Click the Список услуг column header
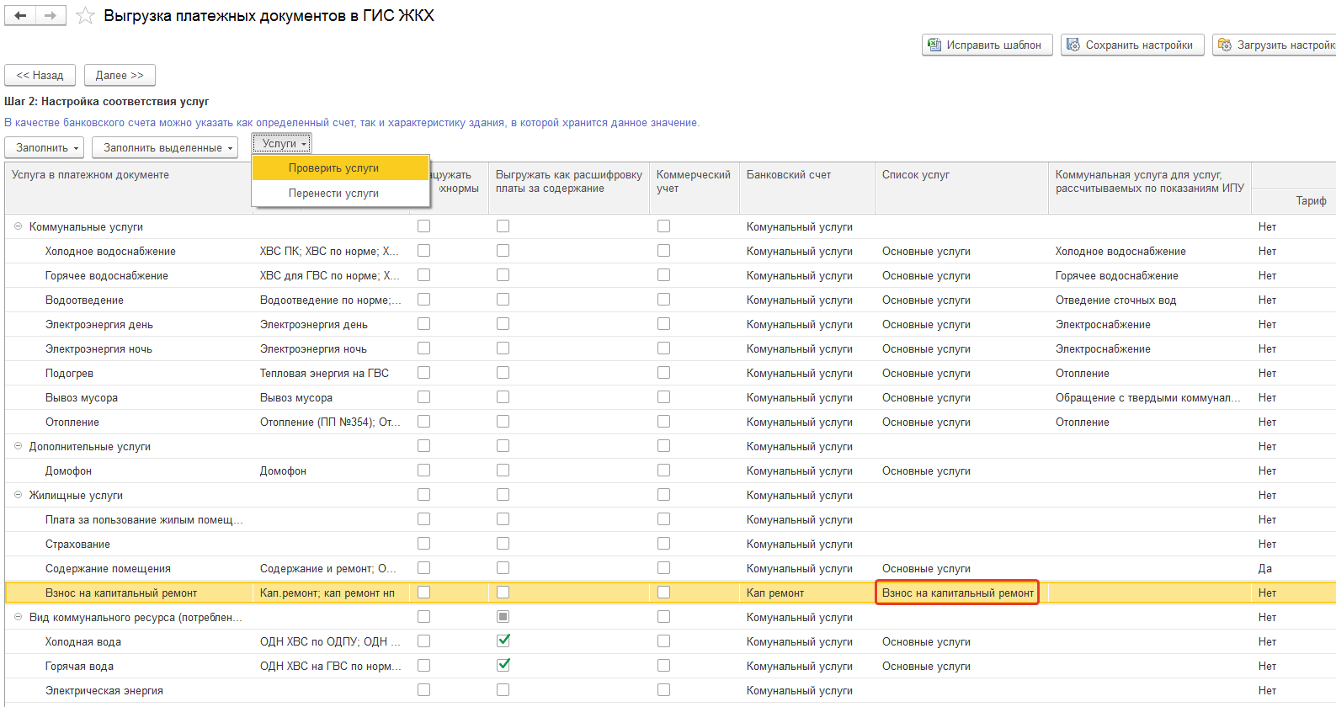 pos(961,187)
